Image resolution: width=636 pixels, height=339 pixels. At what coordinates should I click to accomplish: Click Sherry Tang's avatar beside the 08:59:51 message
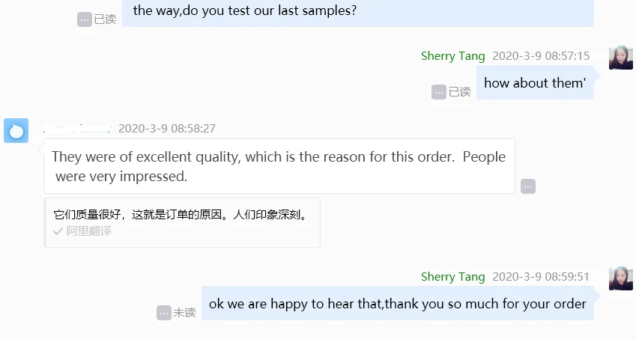coord(621,278)
